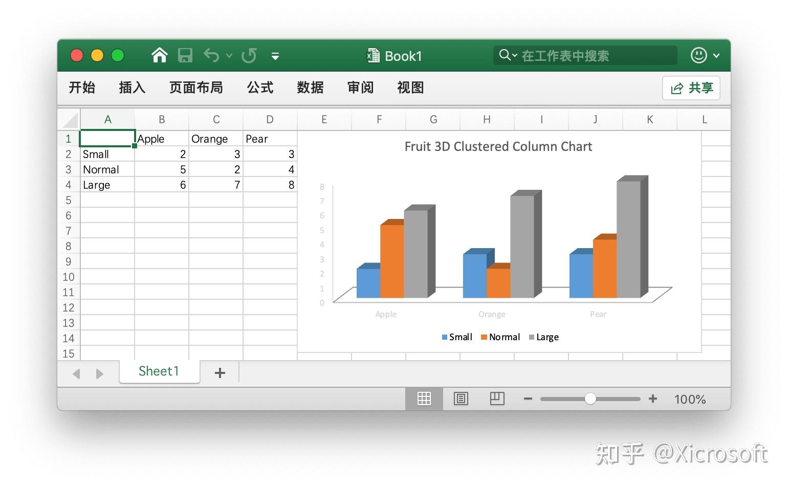Select the Sheet1 tab

159,371
